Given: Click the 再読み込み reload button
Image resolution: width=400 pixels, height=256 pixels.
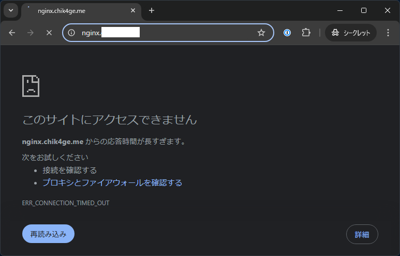Looking at the screenshot, I should tap(48, 234).
